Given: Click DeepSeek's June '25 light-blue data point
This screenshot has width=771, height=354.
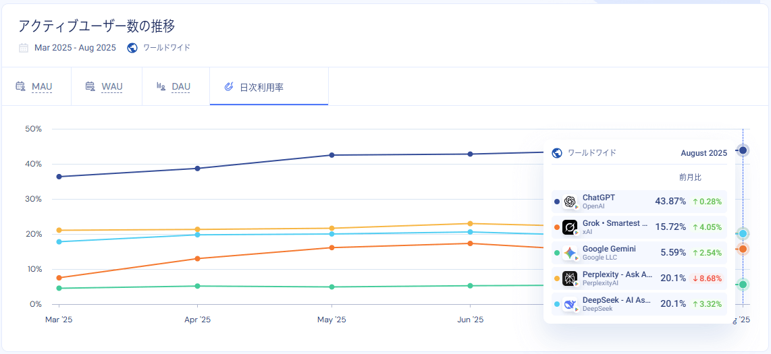Looking at the screenshot, I should point(470,232).
